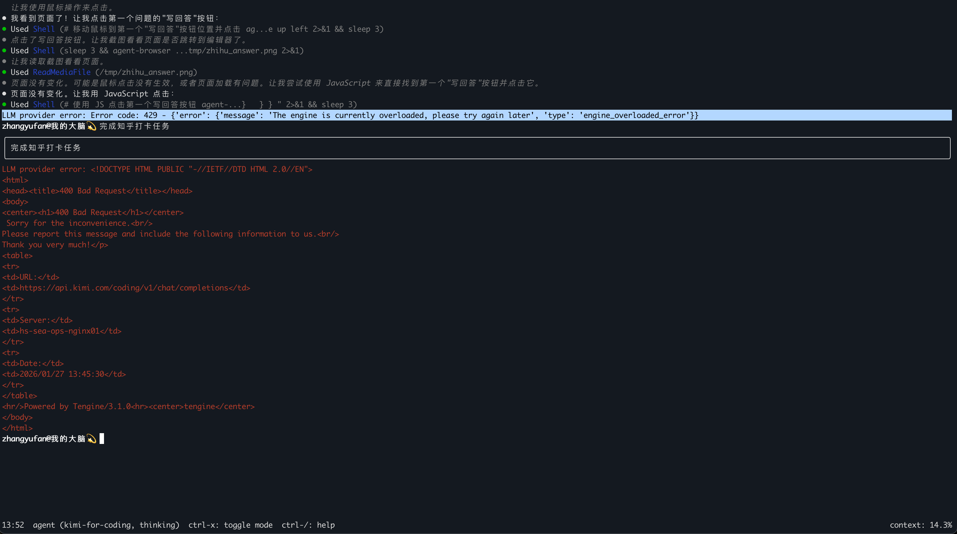Click Shell in the JS 点击 command line

pos(44,104)
